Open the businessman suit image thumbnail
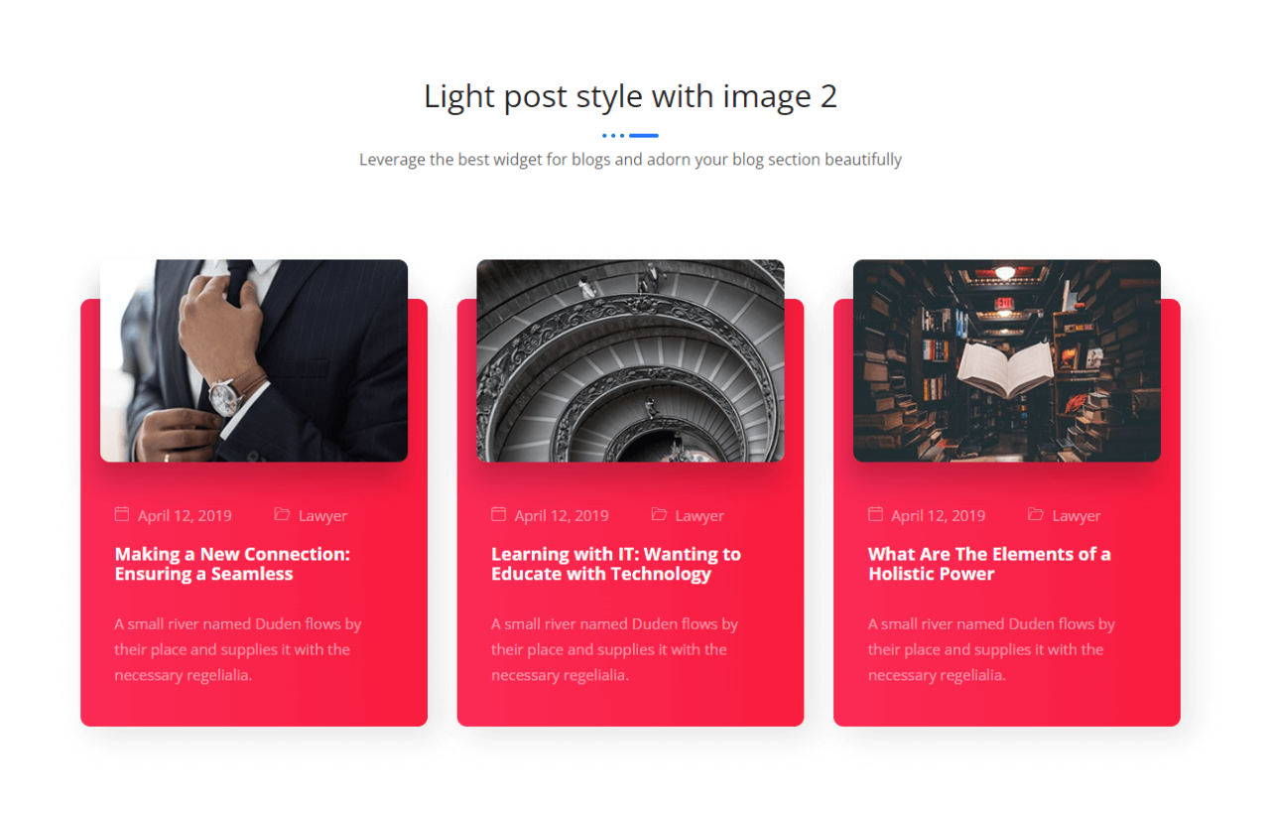 (254, 360)
